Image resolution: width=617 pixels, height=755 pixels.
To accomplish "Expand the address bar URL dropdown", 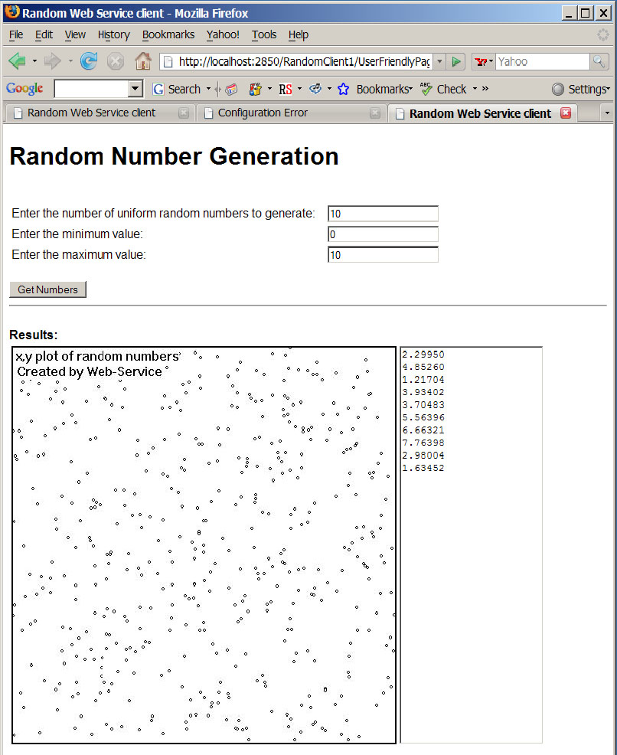I will (439, 61).
